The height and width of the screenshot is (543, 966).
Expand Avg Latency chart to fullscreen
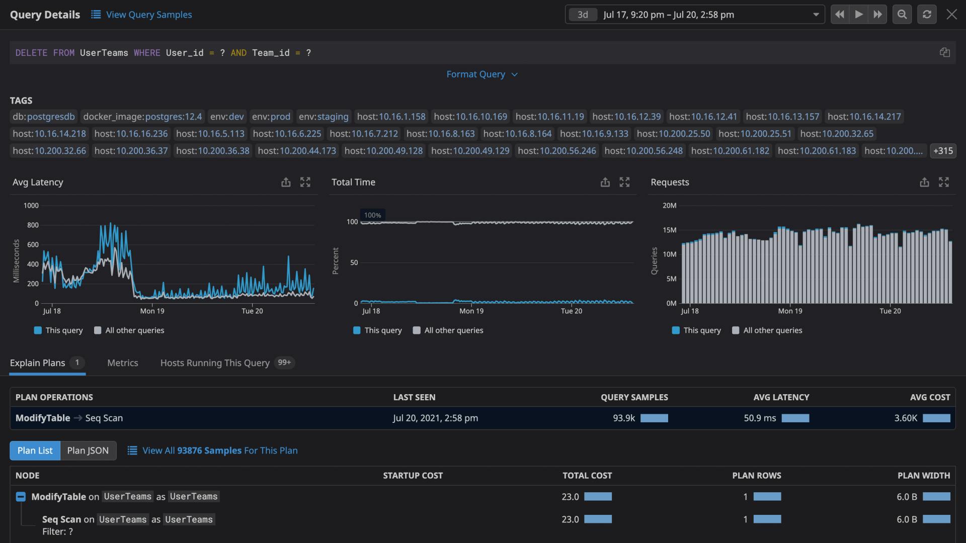(x=305, y=182)
